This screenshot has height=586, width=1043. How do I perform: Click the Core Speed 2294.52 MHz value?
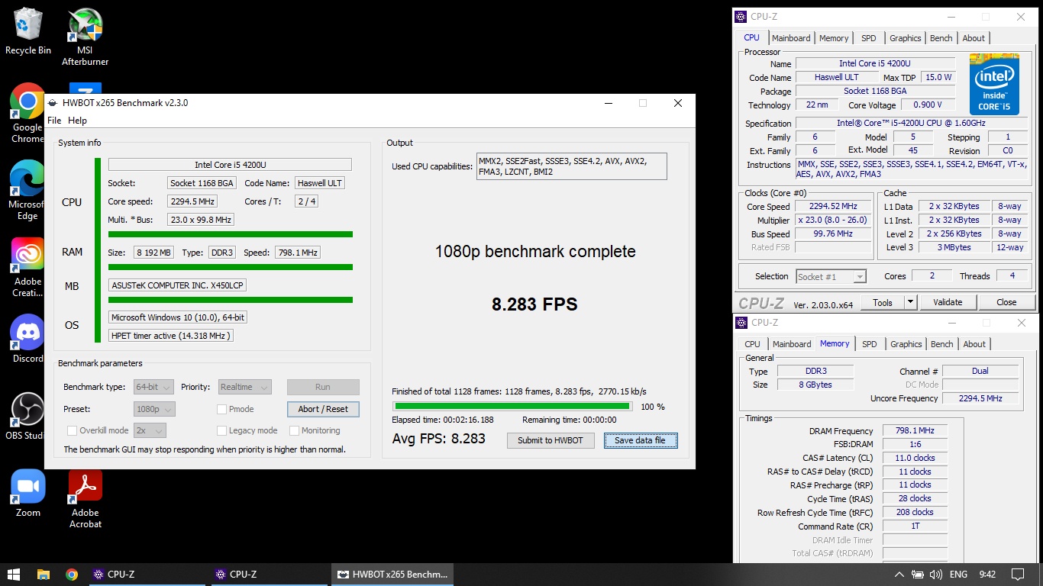[832, 207]
